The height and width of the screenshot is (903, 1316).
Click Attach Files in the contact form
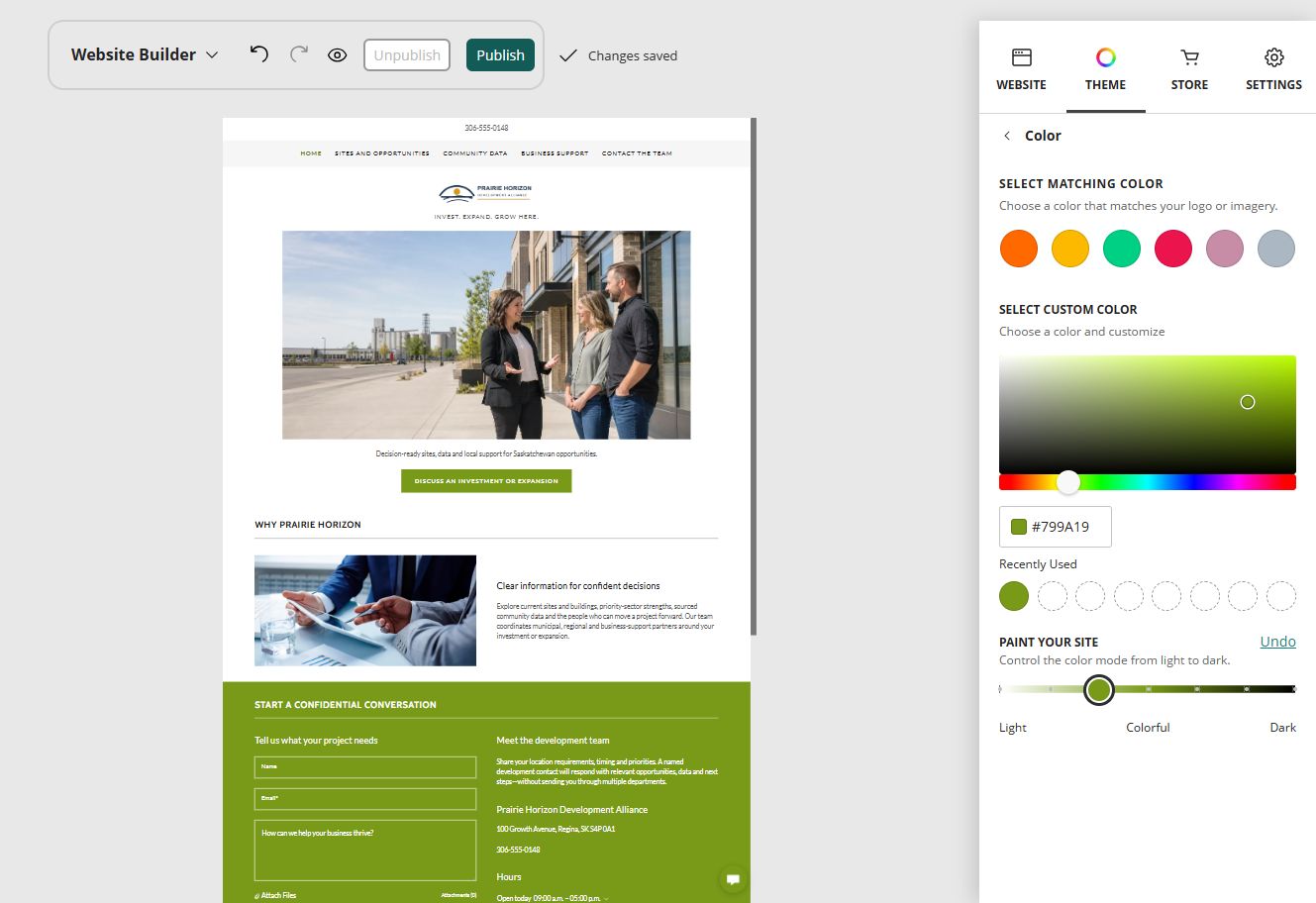coord(275,895)
